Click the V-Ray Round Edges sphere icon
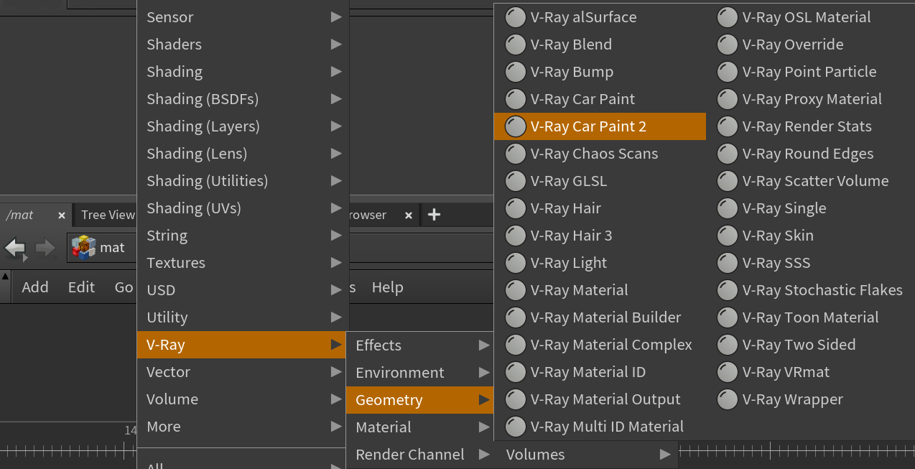 click(728, 154)
